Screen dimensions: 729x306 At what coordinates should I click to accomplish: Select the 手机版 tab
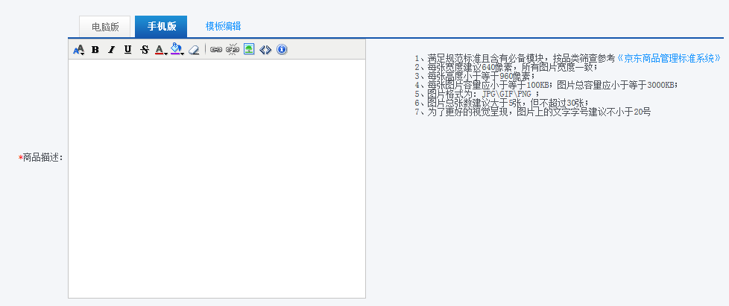[161, 27]
